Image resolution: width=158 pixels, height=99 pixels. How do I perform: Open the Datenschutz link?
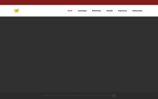point(137,11)
